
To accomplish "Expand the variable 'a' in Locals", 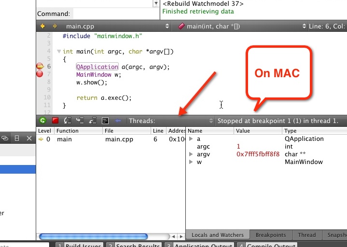I will (x=191, y=139).
